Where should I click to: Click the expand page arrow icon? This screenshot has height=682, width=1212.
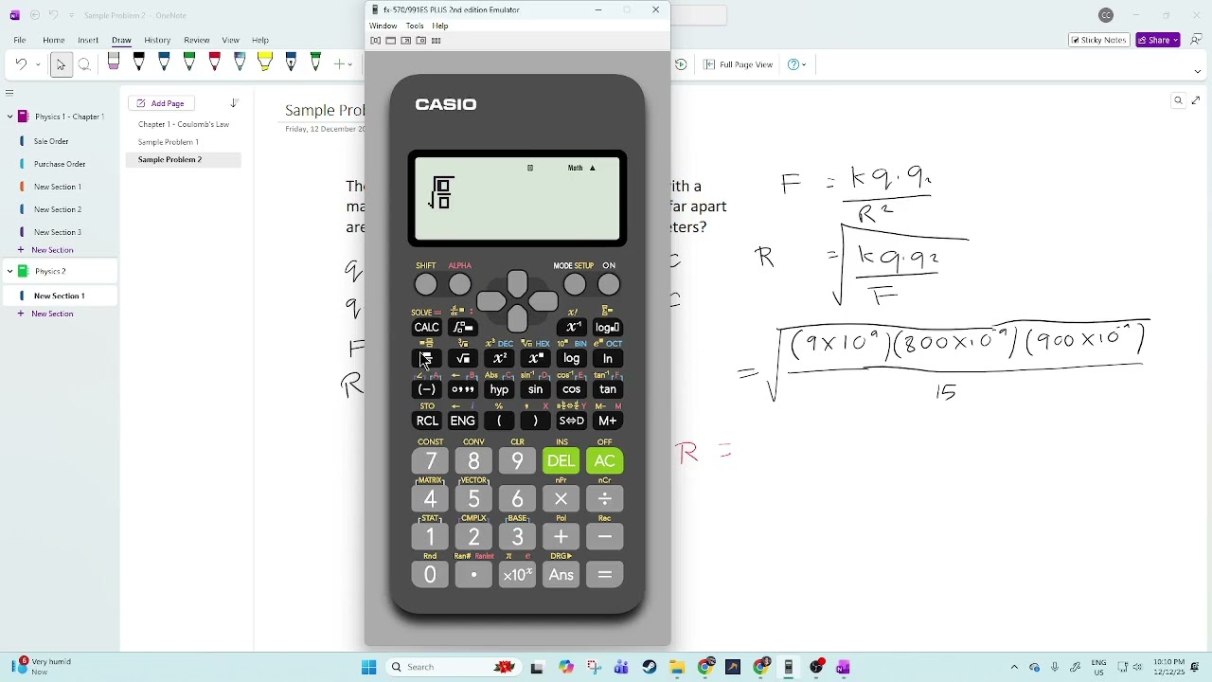[x=1196, y=100]
